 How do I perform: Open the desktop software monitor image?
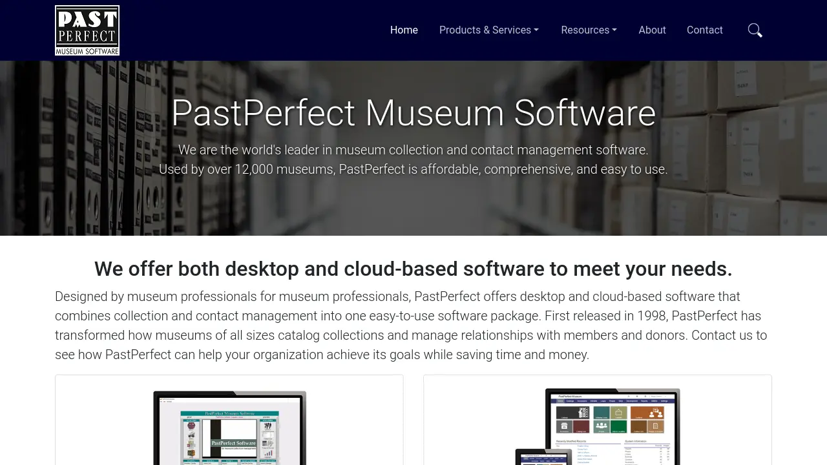click(229, 428)
